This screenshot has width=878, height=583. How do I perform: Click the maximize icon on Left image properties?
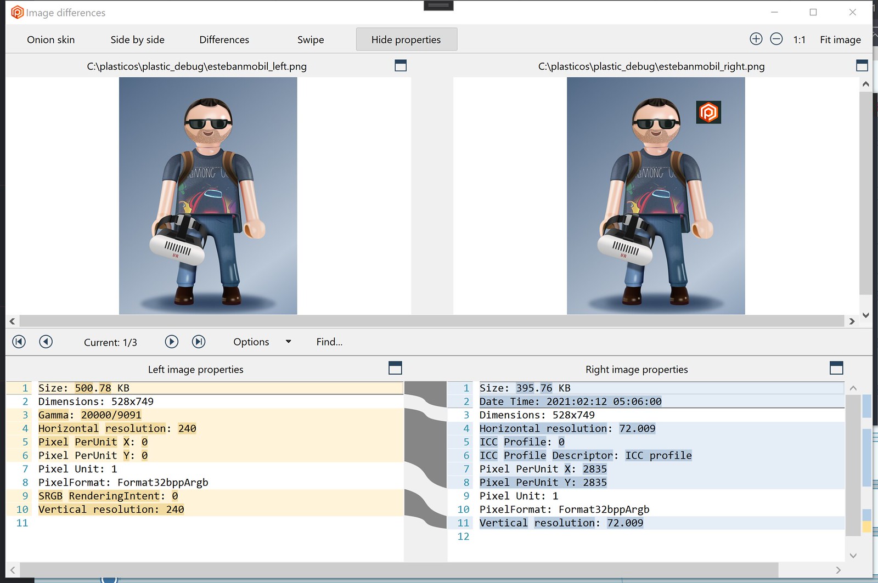395,369
